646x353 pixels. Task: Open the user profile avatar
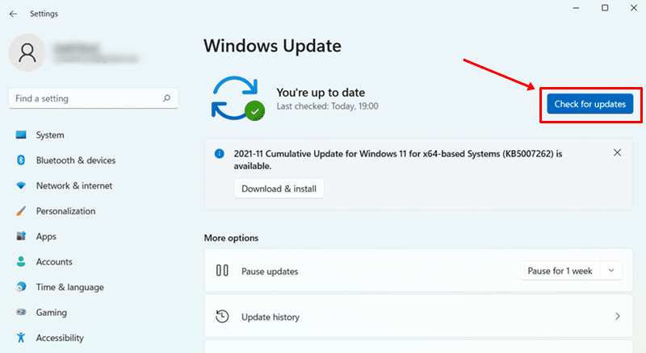[x=27, y=53]
